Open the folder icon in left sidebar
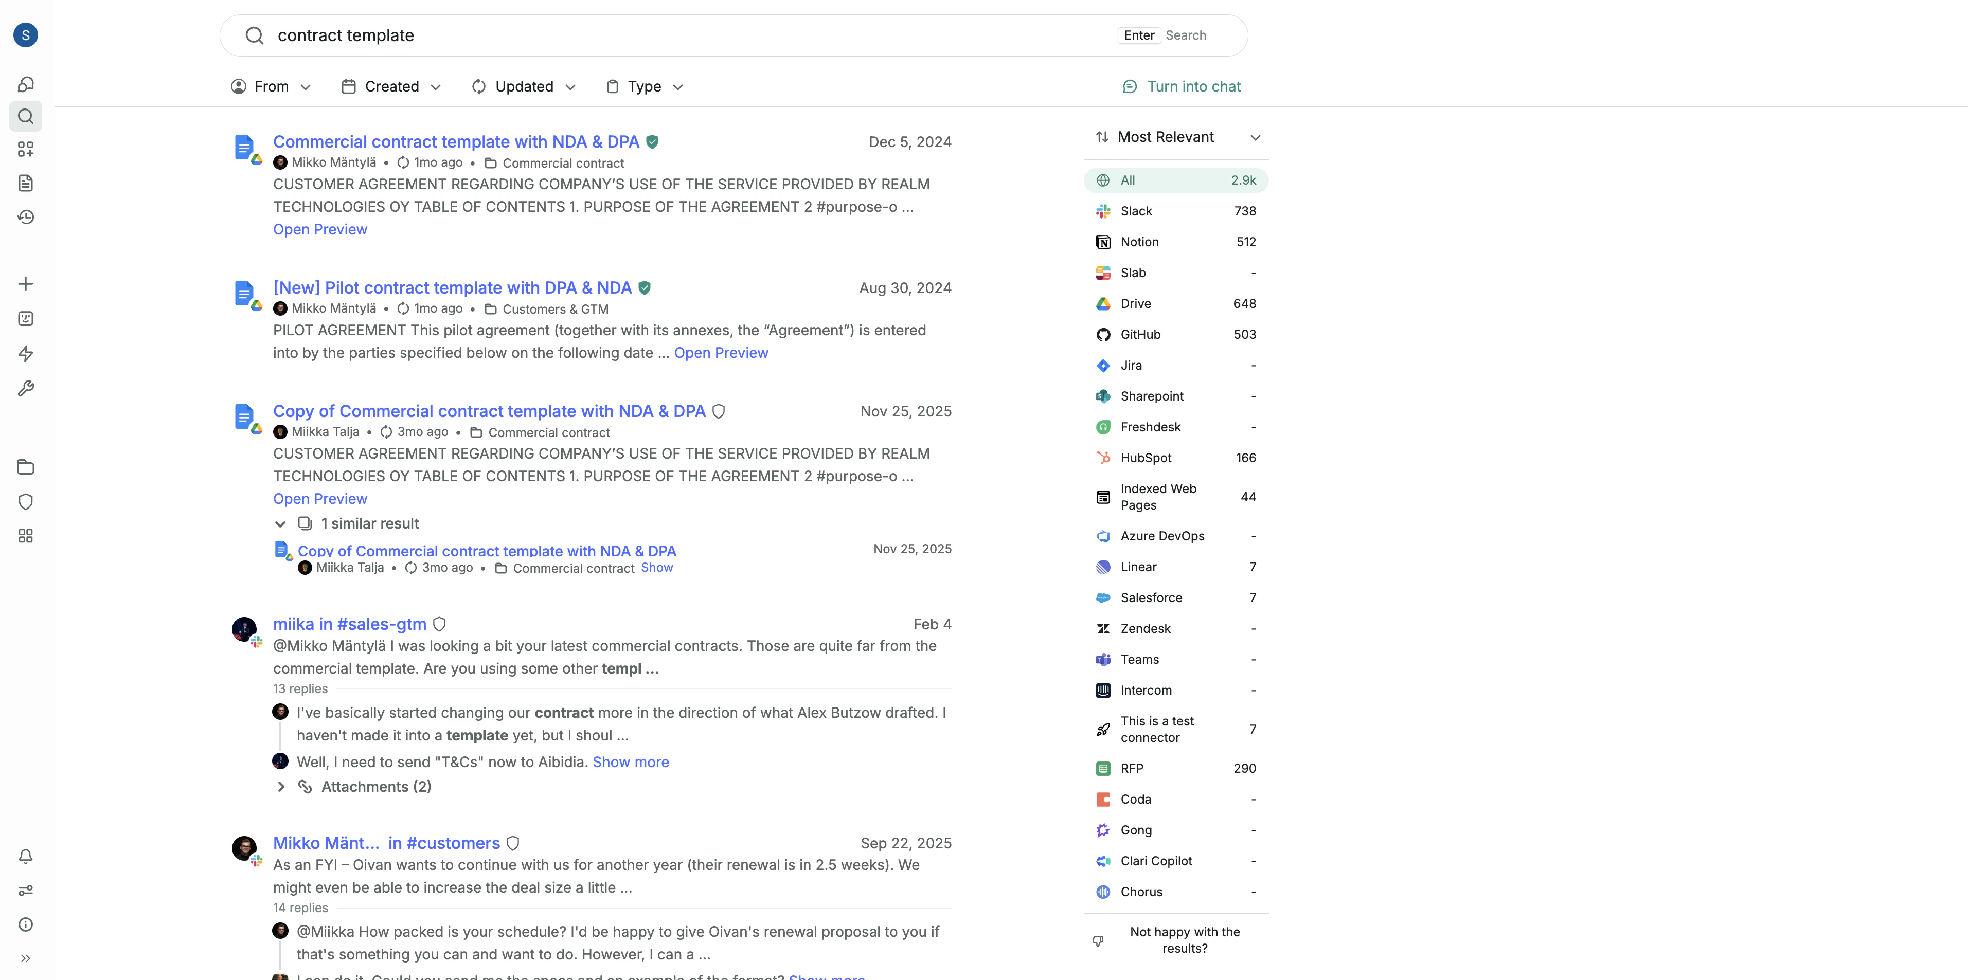Viewport: 1968px width, 980px height. point(25,467)
